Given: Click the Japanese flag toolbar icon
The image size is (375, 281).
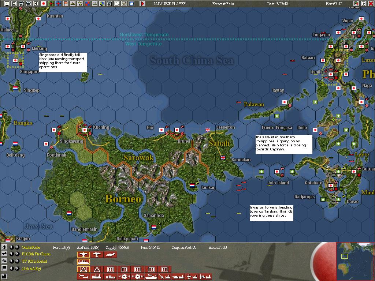Looking at the screenshot, I should 44,4.
